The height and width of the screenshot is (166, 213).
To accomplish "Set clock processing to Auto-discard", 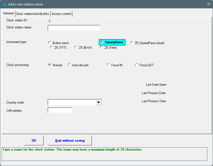I will click(78, 65).
